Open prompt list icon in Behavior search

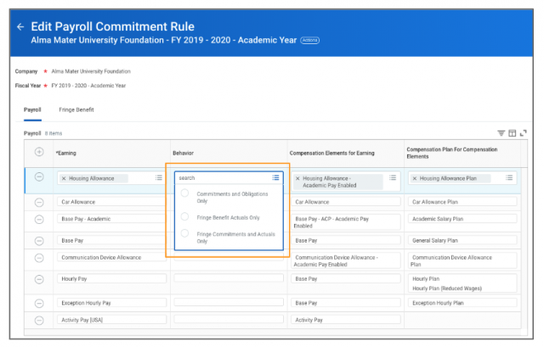(275, 177)
